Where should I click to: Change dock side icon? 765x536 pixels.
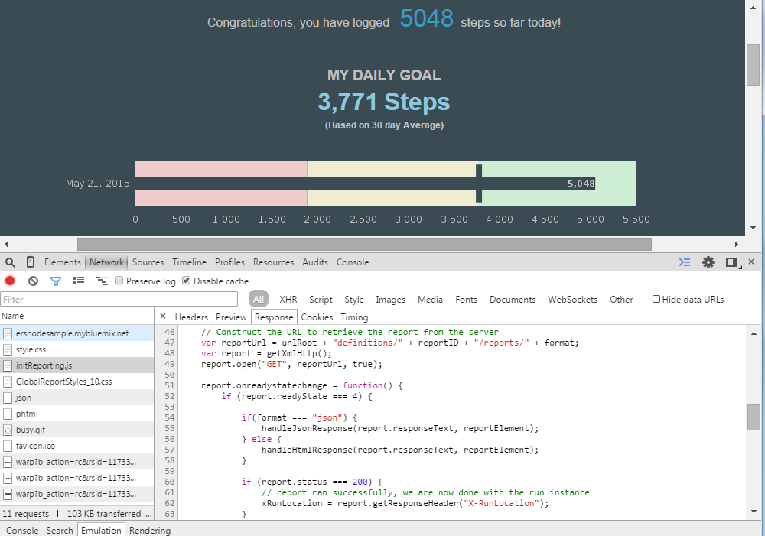click(x=731, y=262)
